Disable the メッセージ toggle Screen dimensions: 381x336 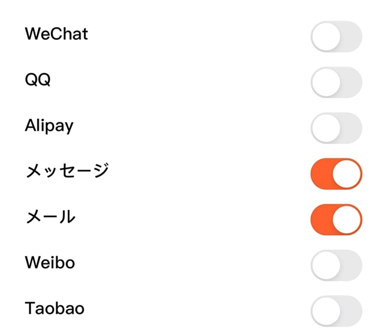click(x=336, y=174)
